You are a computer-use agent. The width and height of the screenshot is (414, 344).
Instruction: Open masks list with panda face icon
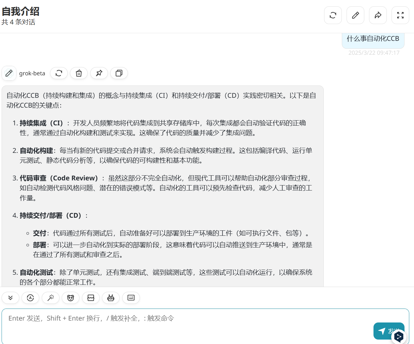[71, 298]
